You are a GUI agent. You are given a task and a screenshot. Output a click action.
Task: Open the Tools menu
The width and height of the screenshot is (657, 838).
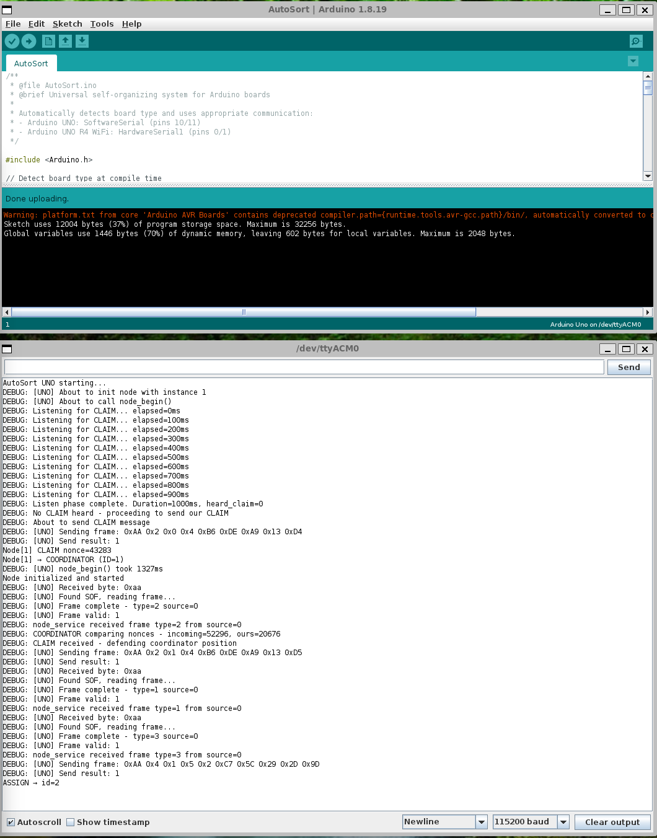tap(102, 24)
